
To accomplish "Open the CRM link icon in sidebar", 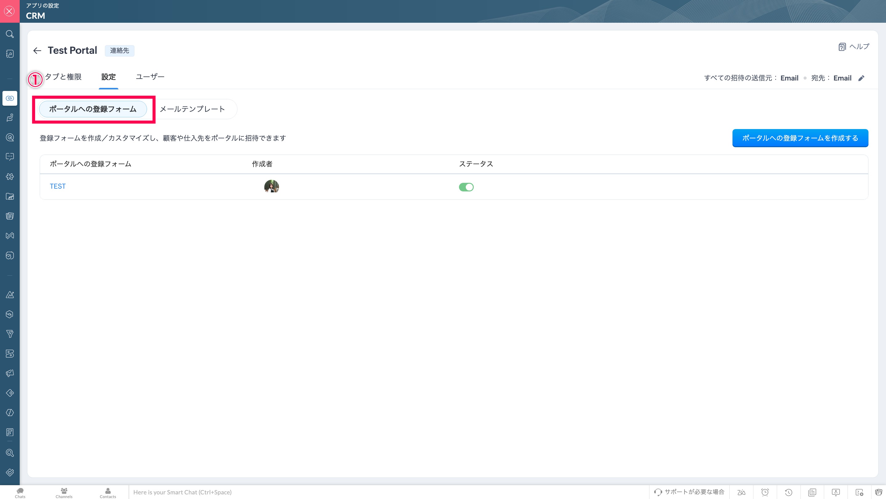I will 10,98.
